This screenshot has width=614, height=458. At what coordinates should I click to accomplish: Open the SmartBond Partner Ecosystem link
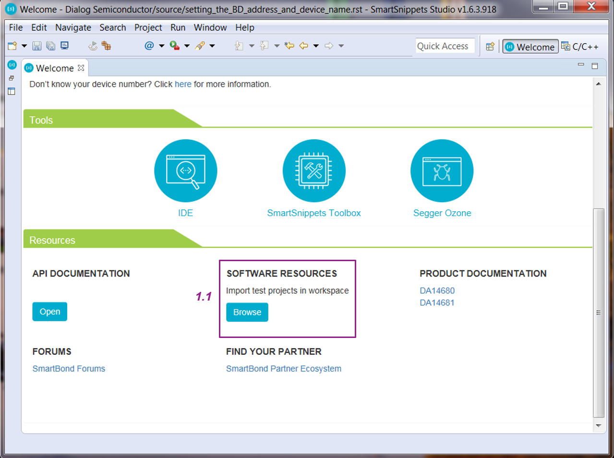284,369
